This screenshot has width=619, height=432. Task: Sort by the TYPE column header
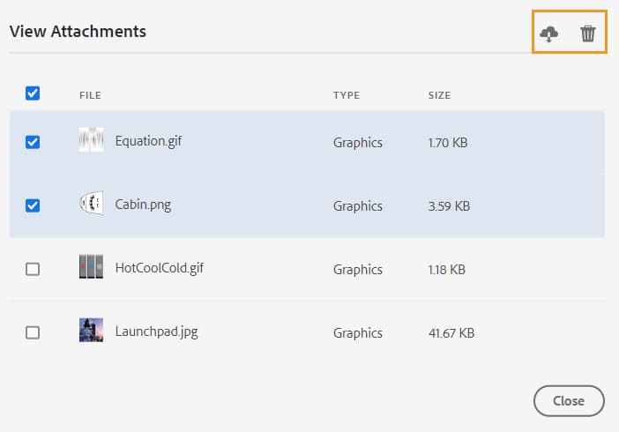tap(346, 95)
